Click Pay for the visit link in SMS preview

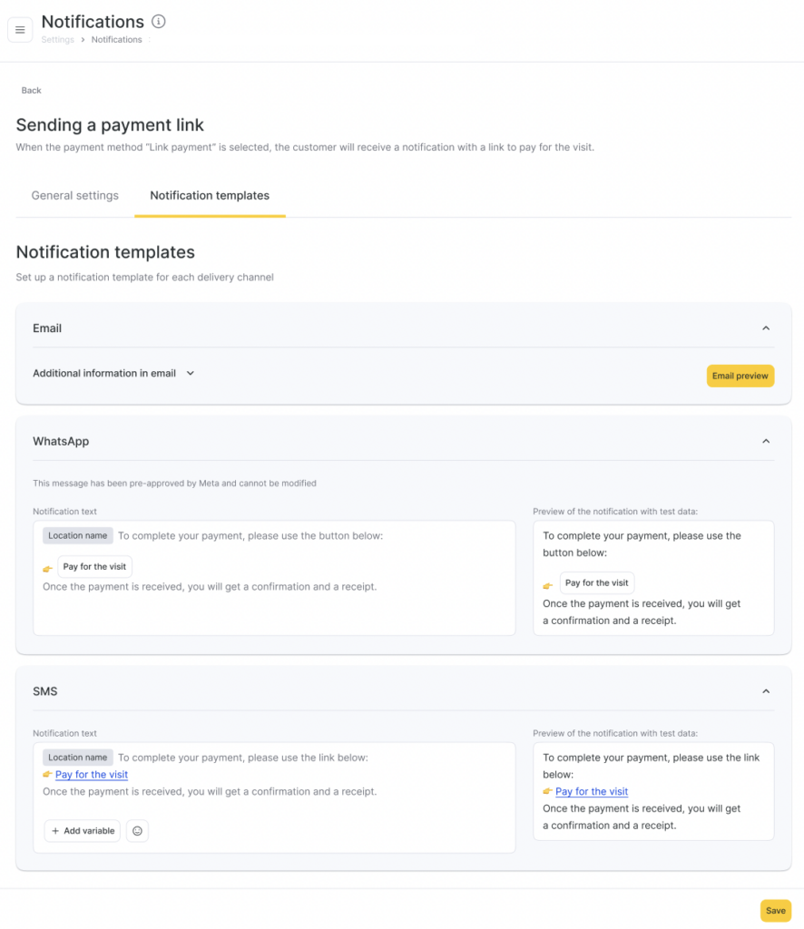point(592,792)
